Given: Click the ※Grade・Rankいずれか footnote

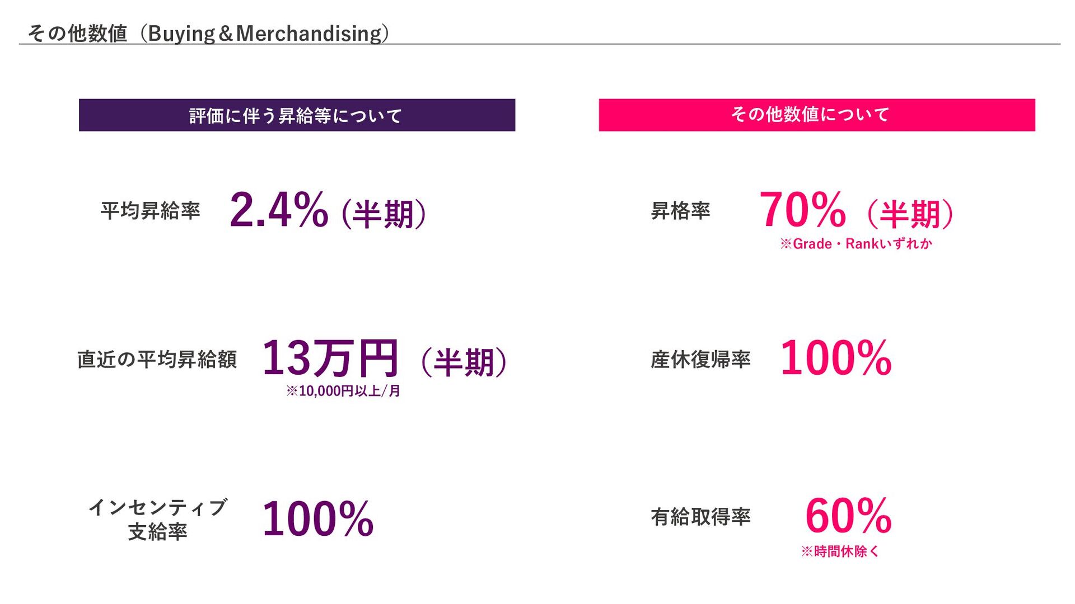Looking at the screenshot, I should coord(856,244).
